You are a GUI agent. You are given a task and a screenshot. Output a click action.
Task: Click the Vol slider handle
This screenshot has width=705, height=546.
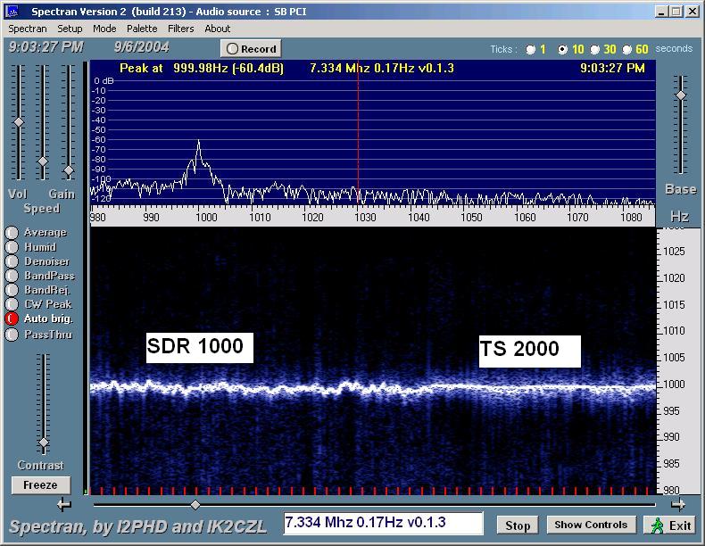coord(18,122)
